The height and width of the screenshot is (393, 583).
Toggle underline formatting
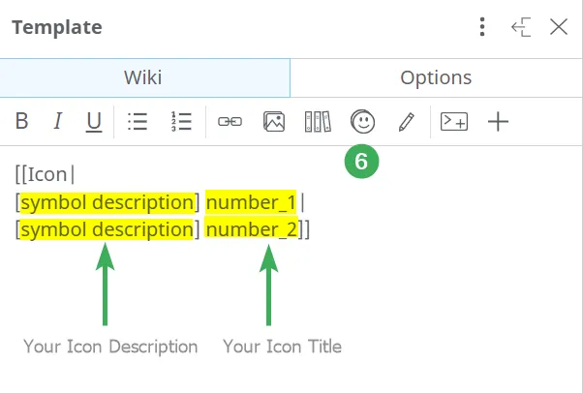pos(93,122)
